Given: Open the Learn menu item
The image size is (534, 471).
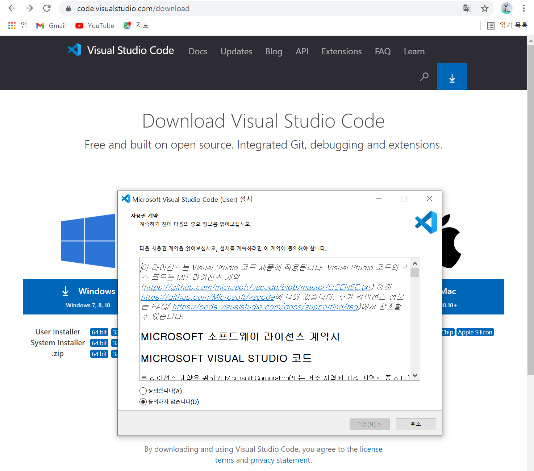Looking at the screenshot, I should [414, 51].
